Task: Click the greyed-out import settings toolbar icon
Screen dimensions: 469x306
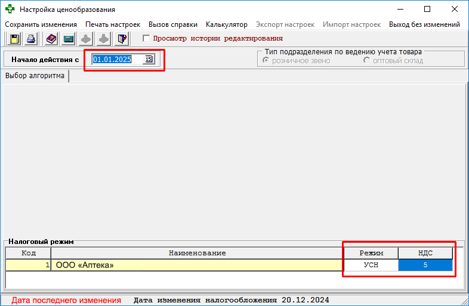Action: 104,39
